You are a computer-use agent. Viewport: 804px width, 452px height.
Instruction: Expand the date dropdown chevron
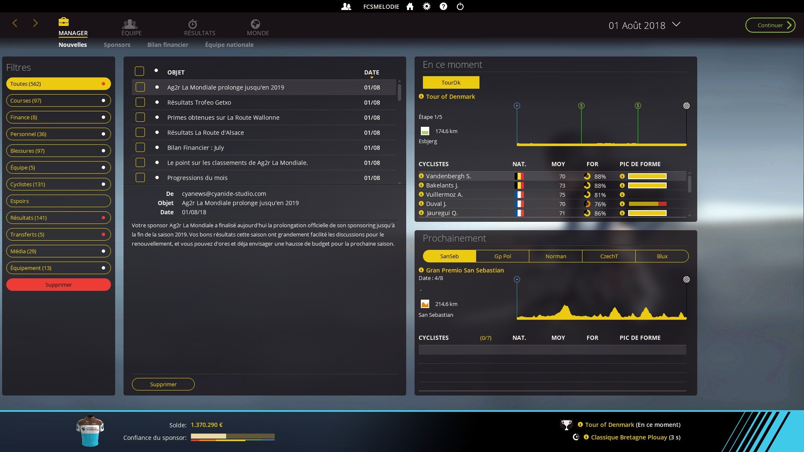coord(676,25)
